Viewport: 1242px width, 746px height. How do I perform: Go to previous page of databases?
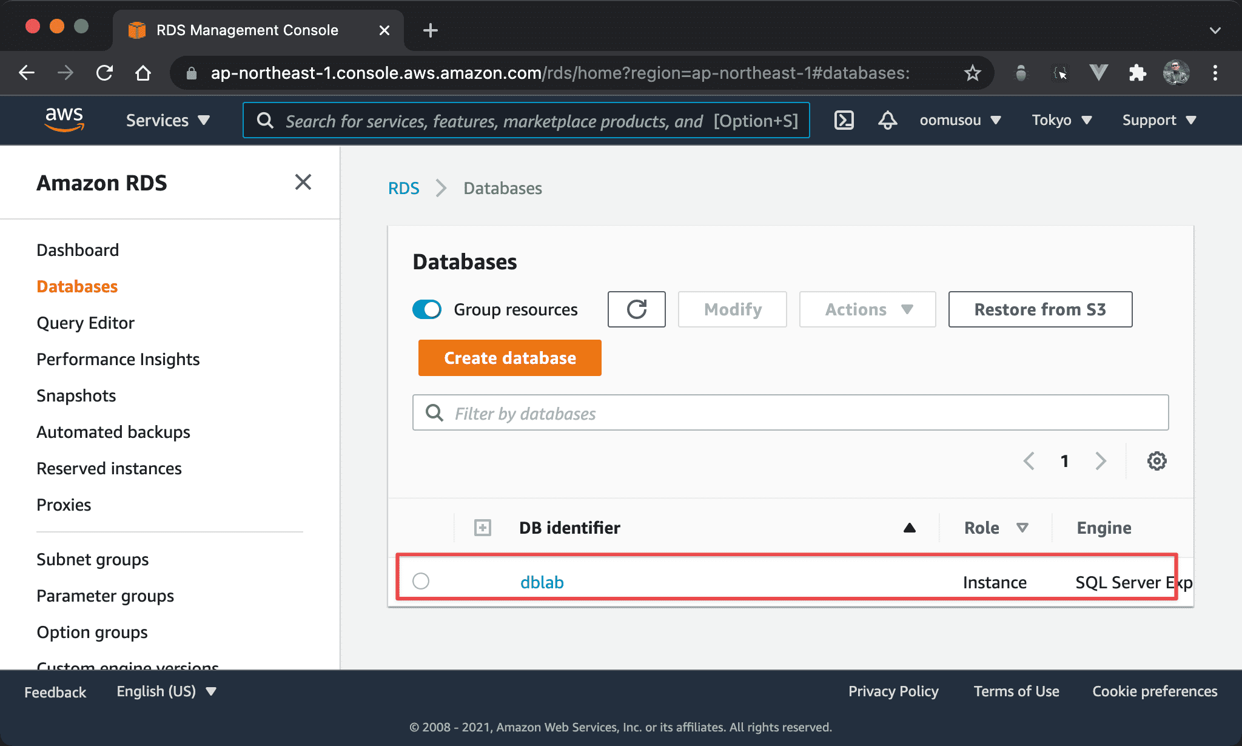(x=1029, y=461)
